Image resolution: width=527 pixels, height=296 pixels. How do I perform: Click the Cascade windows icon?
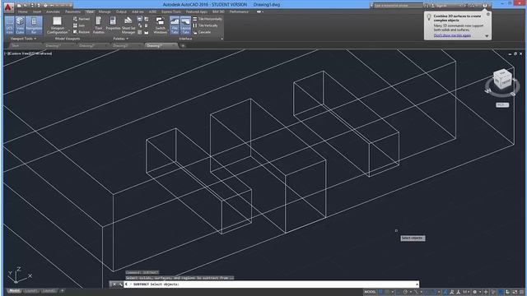pyautogui.click(x=195, y=32)
